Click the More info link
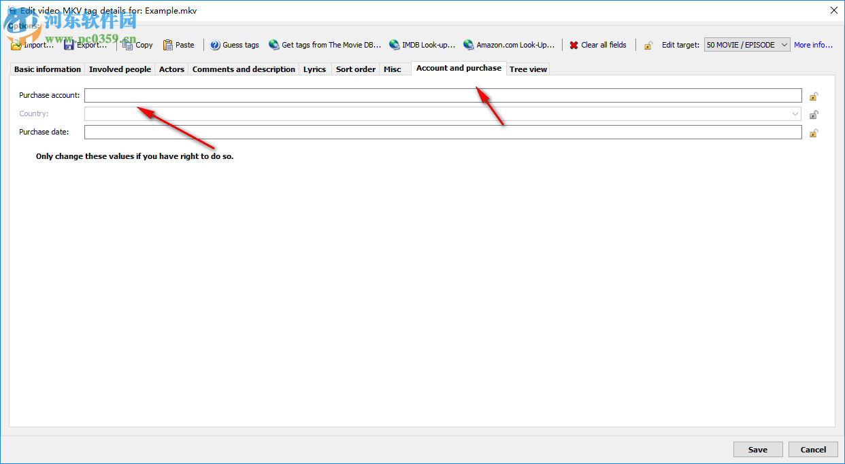Viewport: 845px width, 464px height. point(813,44)
